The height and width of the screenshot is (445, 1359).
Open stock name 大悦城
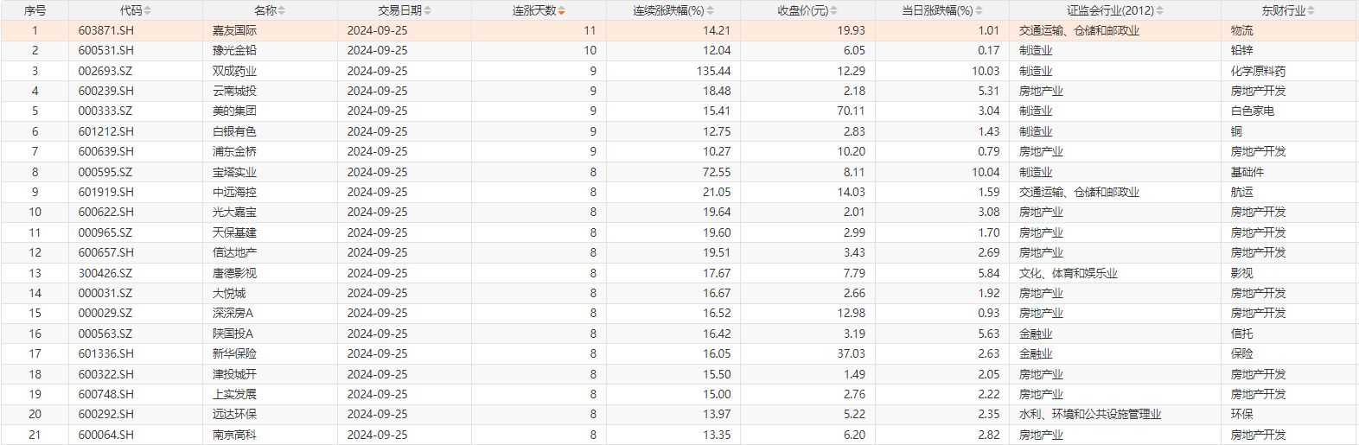[229, 293]
